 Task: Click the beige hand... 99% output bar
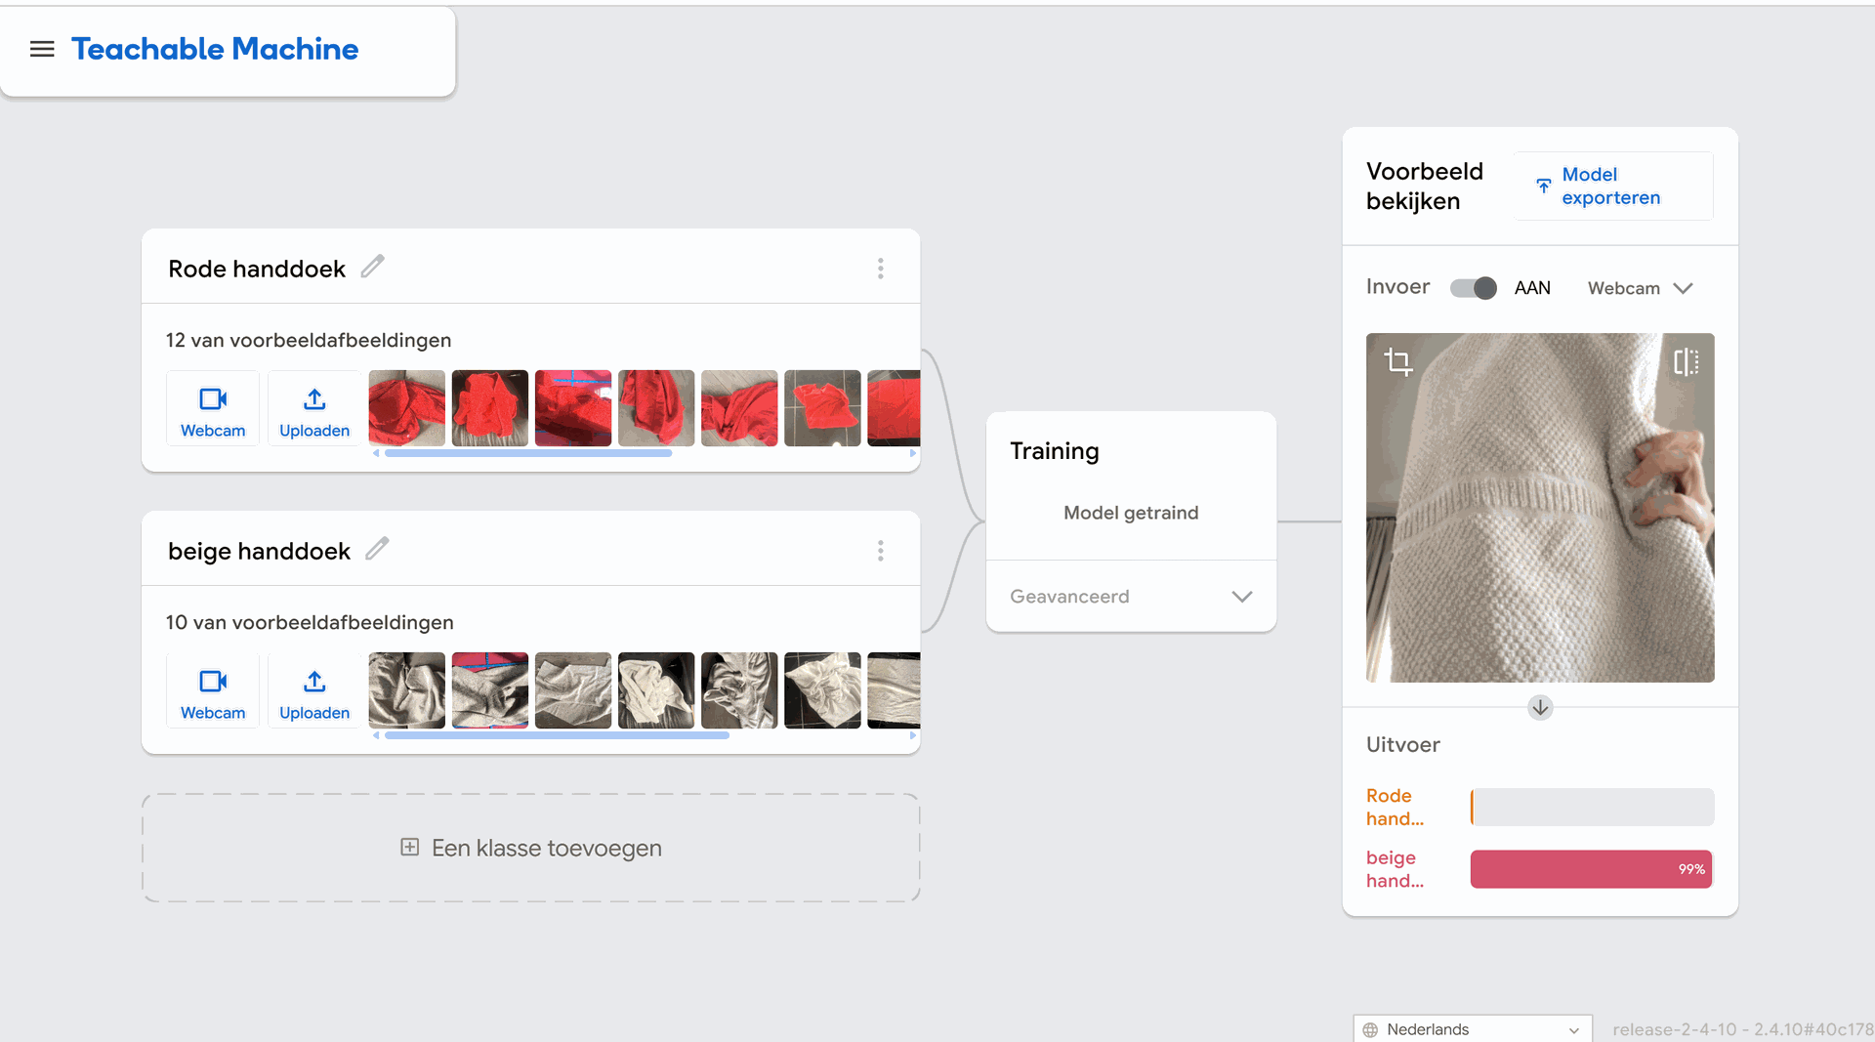click(x=1592, y=869)
